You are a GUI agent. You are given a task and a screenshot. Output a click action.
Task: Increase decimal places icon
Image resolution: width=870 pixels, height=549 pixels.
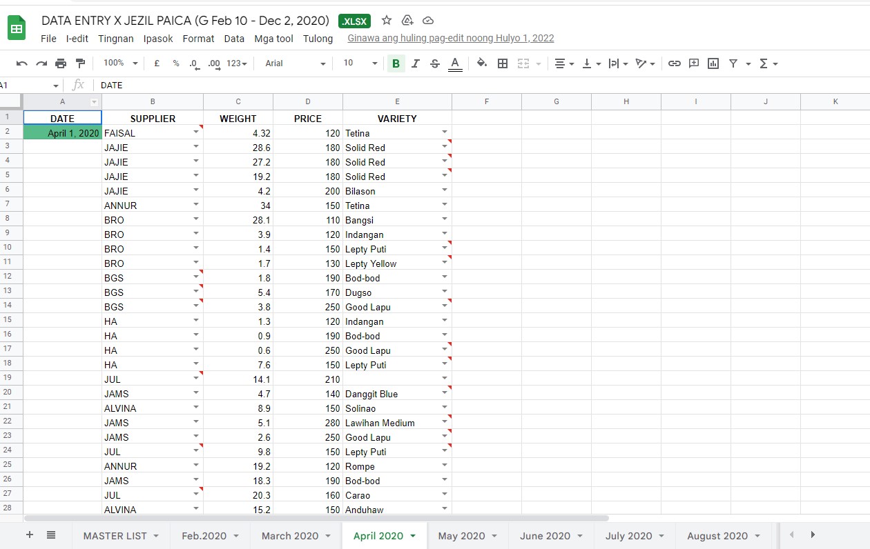pyautogui.click(x=214, y=63)
